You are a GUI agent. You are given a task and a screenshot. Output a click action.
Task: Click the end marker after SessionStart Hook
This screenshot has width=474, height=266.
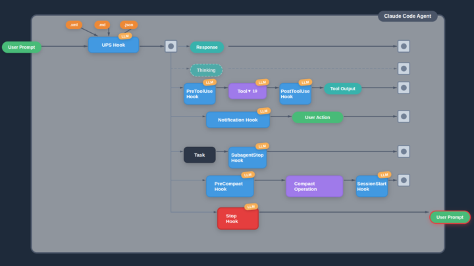coord(404,180)
